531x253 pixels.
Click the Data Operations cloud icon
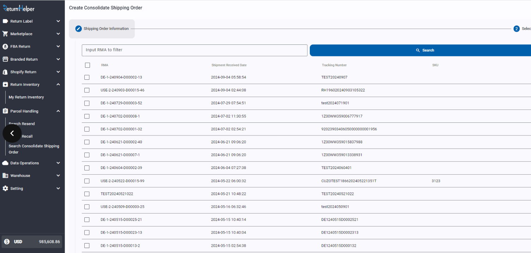[x=5, y=163]
